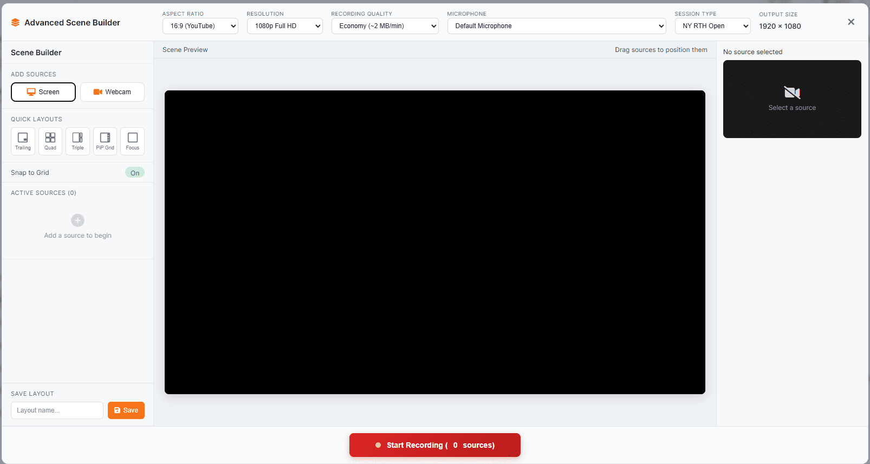Screen dimensions: 870x464
Task: Apply the Triple quick layout
Action: tap(77, 141)
